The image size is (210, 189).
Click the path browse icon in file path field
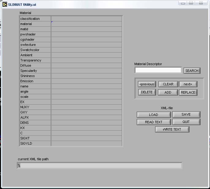19,165
